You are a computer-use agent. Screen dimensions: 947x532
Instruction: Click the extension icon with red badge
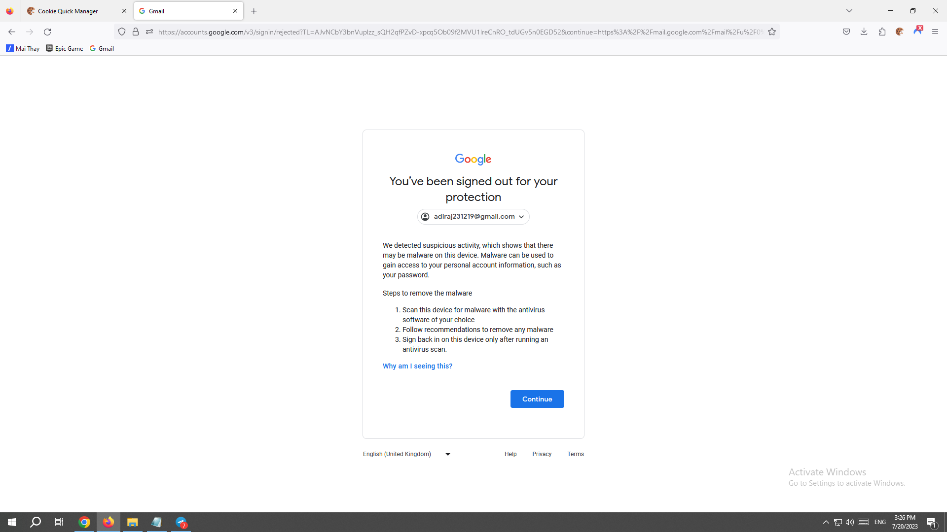(918, 31)
